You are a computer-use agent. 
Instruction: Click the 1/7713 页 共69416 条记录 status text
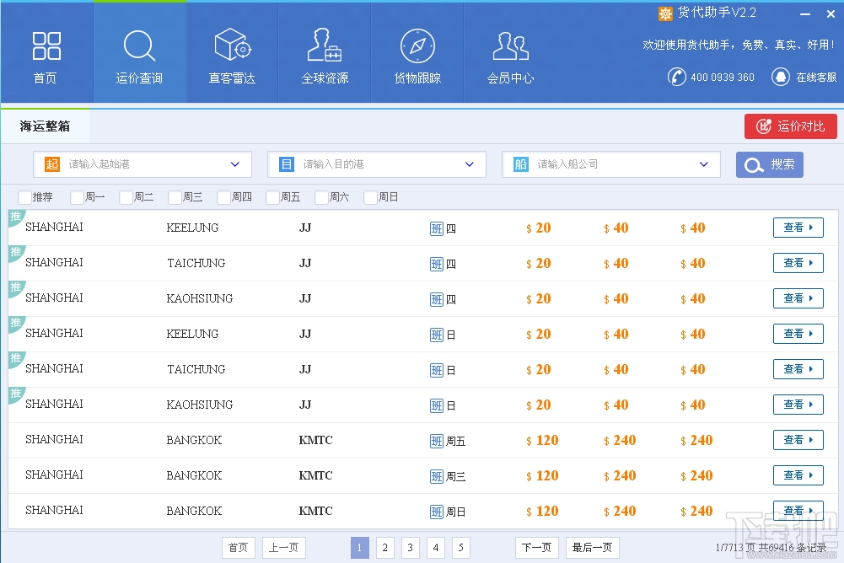coord(771,548)
